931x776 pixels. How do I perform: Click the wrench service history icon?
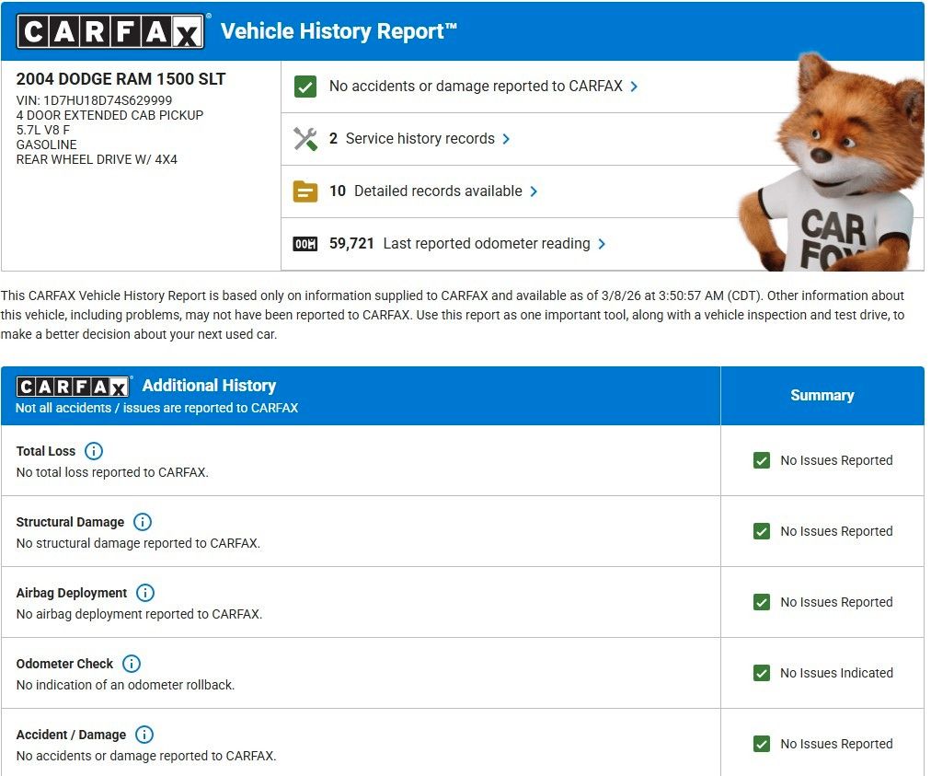(x=305, y=139)
